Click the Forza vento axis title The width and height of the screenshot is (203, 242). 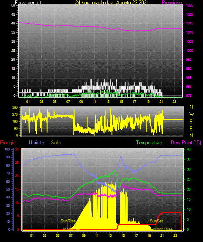tap(28, 3)
